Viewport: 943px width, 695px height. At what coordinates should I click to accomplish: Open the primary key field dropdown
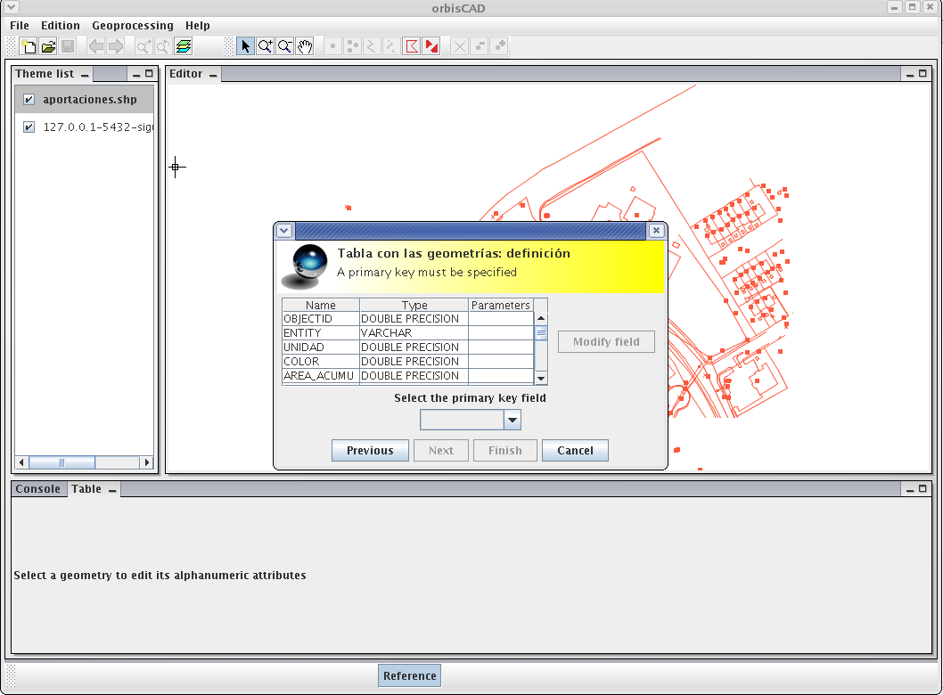coord(512,420)
